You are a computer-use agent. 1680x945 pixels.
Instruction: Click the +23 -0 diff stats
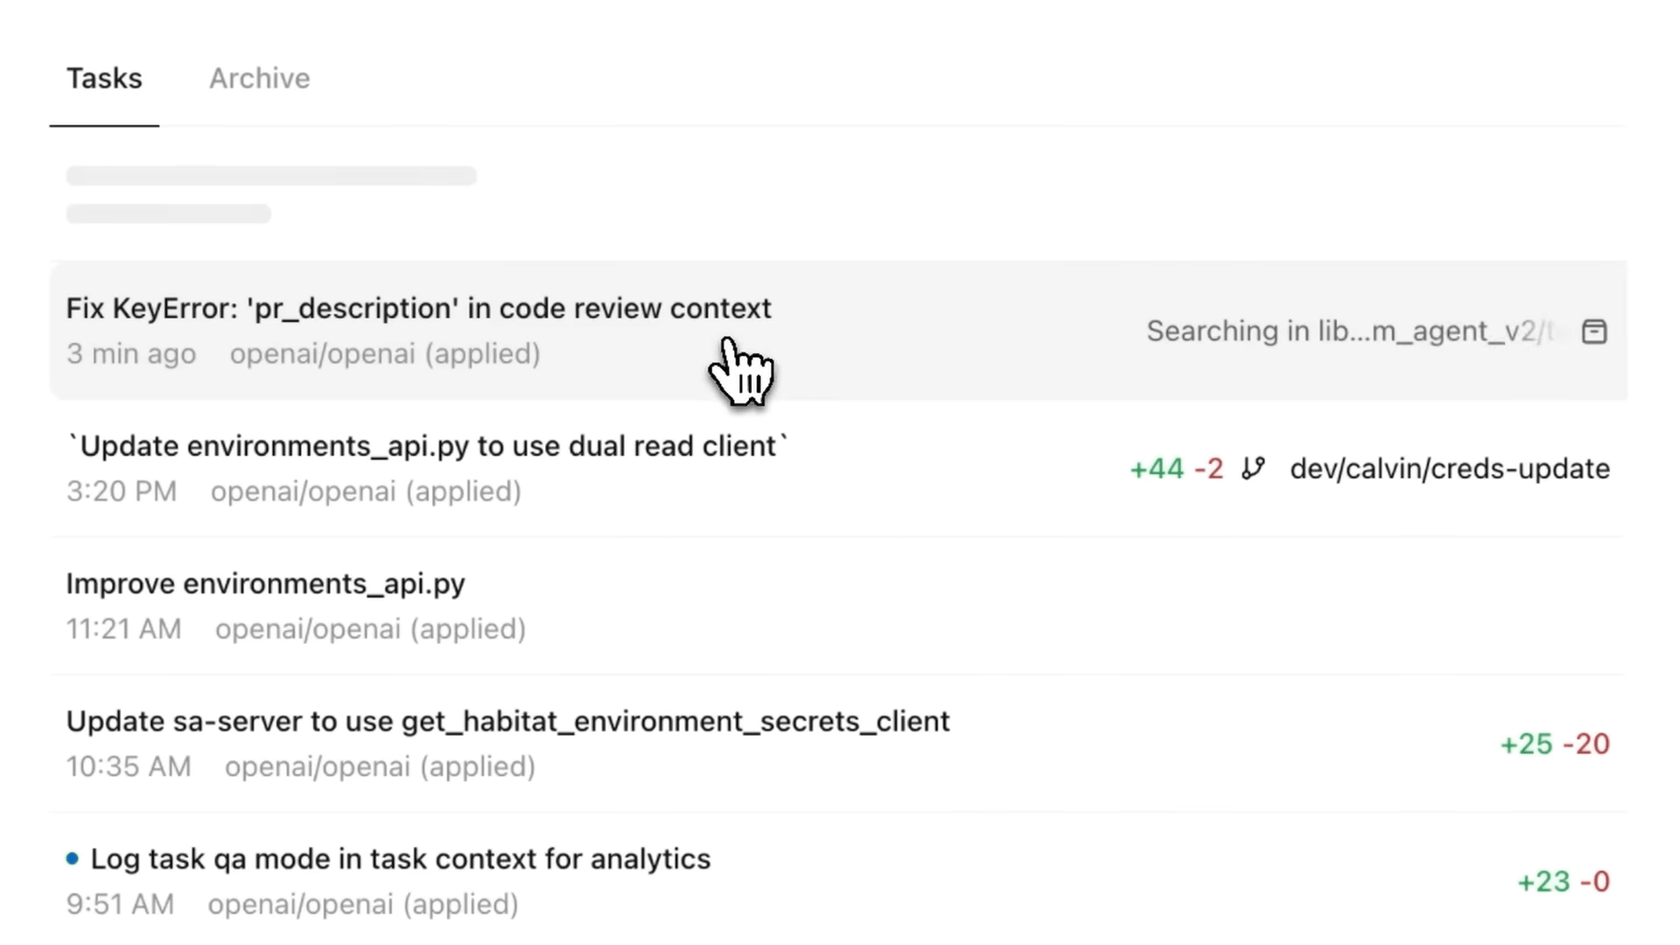(x=1563, y=881)
